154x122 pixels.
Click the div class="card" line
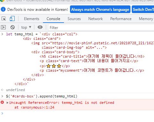click(x=42, y=39)
